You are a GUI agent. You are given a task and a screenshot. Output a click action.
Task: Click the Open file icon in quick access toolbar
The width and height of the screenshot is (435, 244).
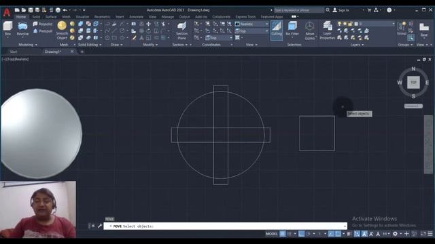(x=24, y=10)
